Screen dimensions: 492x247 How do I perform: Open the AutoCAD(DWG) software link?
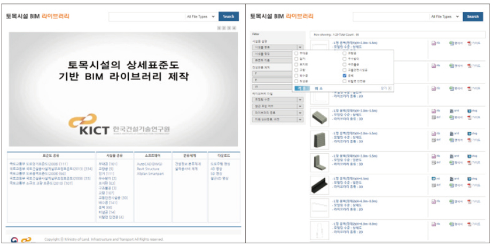(150, 164)
